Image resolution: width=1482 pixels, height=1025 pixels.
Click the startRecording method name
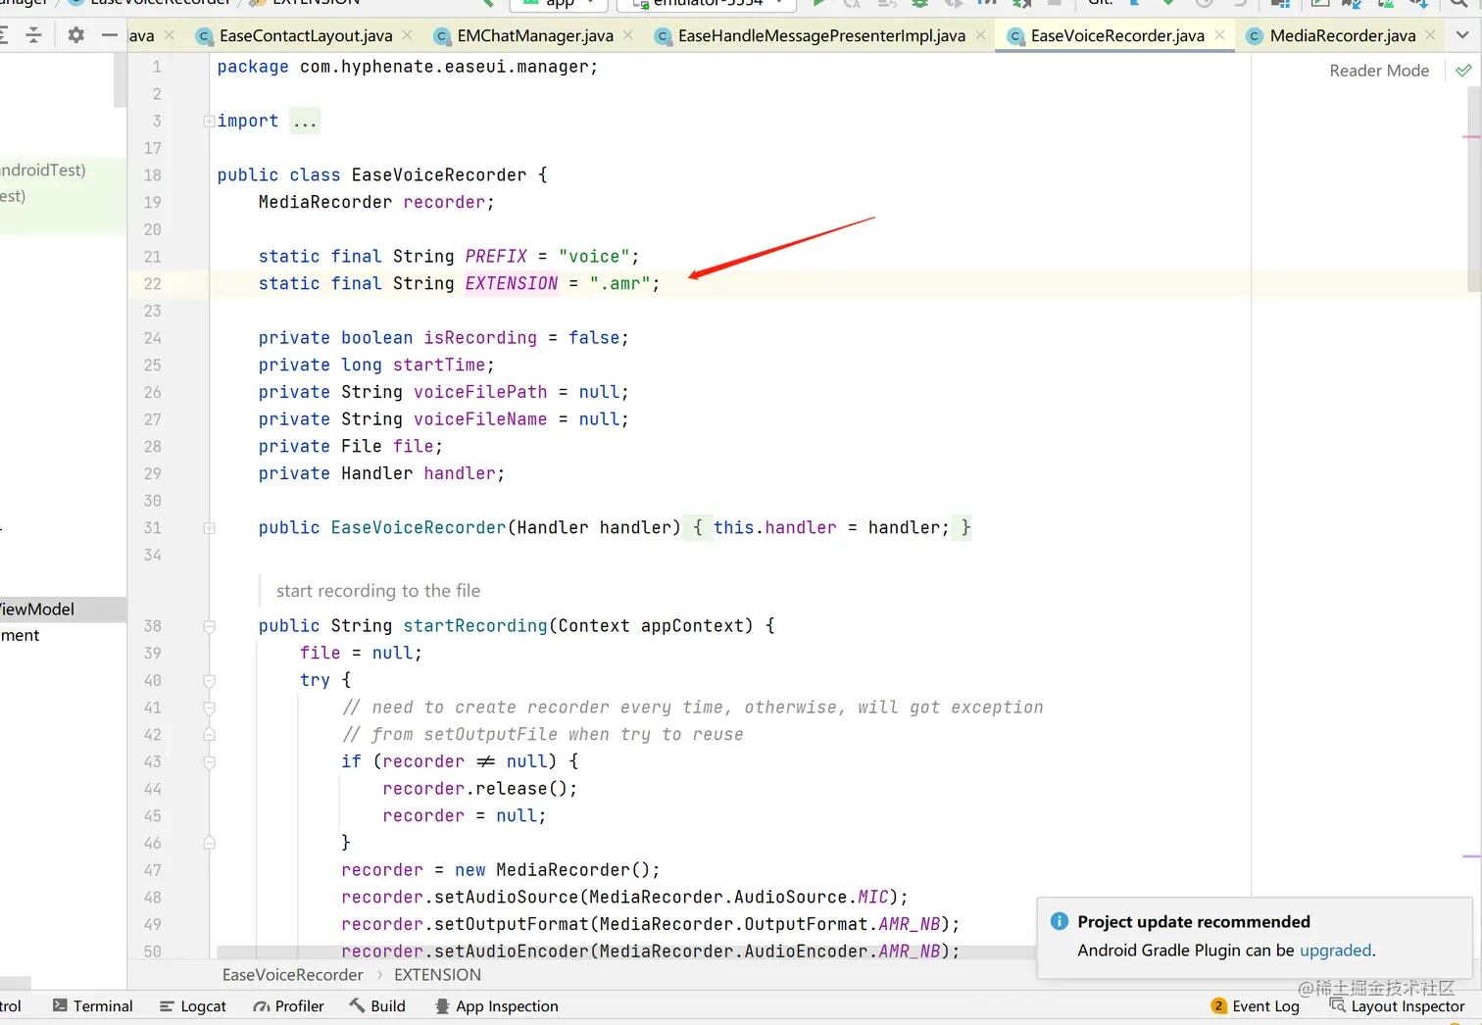pos(475,626)
